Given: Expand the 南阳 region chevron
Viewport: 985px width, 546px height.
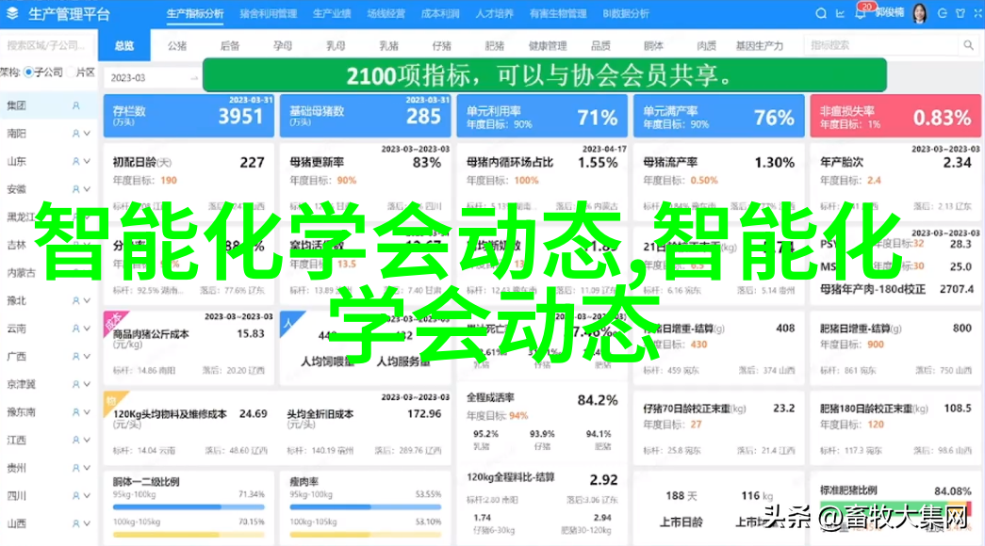Looking at the screenshot, I should (87, 134).
